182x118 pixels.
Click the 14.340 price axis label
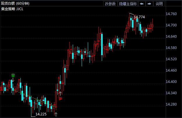coord(171,93)
